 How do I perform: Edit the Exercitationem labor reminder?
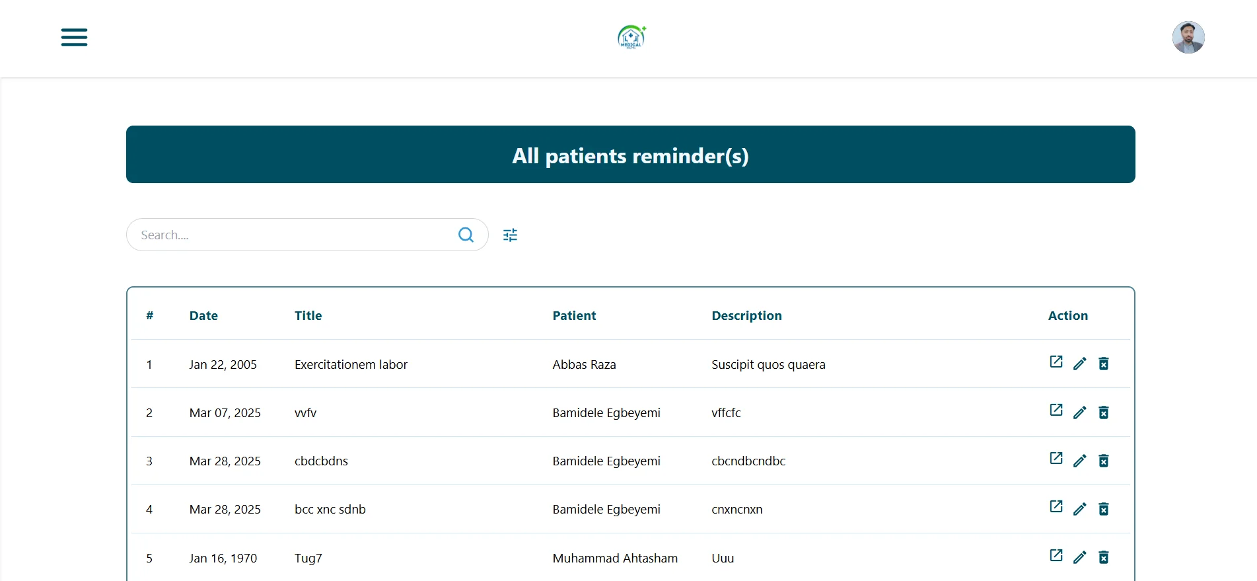(1079, 364)
